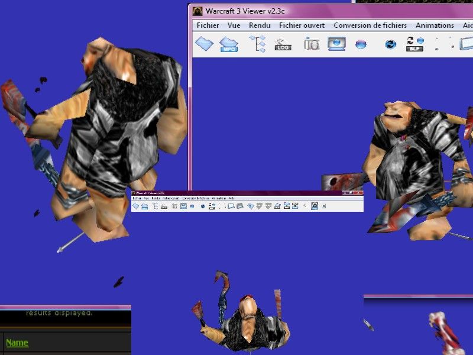Click the camera screenshot icon in large window
This screenshot has height=355, width=473.
coord(312,44)
